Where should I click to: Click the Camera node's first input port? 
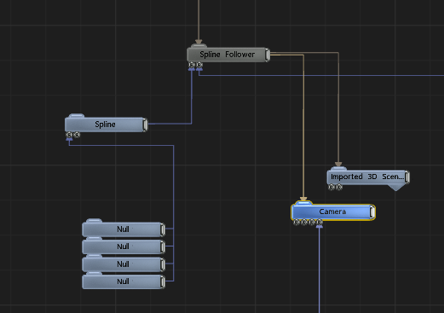[x=297, y=222]
